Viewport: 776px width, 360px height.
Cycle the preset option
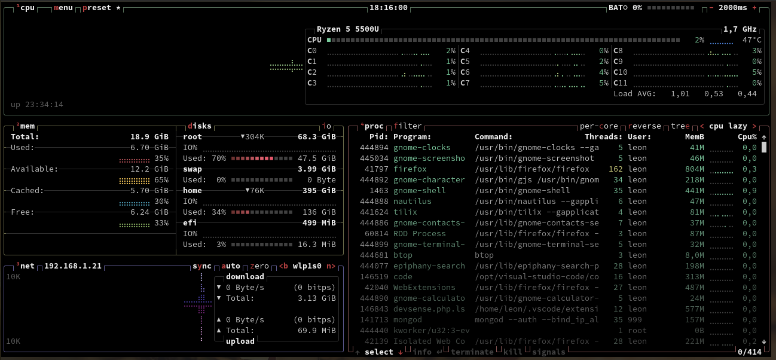click(102, 8)
